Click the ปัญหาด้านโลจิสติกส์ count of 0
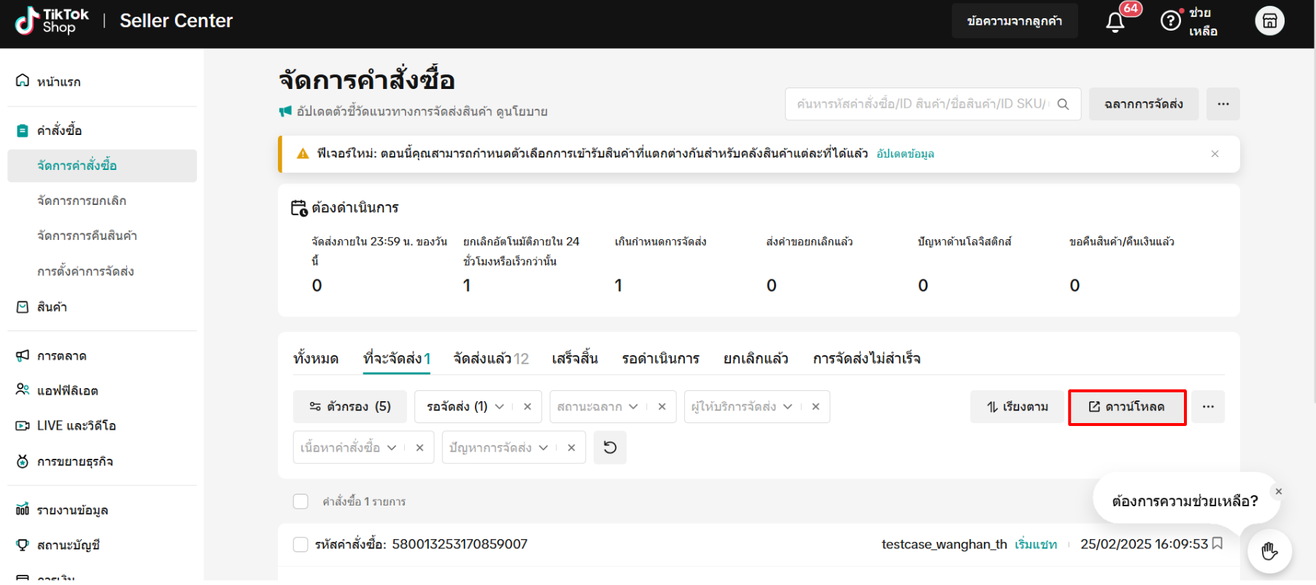 924,285
